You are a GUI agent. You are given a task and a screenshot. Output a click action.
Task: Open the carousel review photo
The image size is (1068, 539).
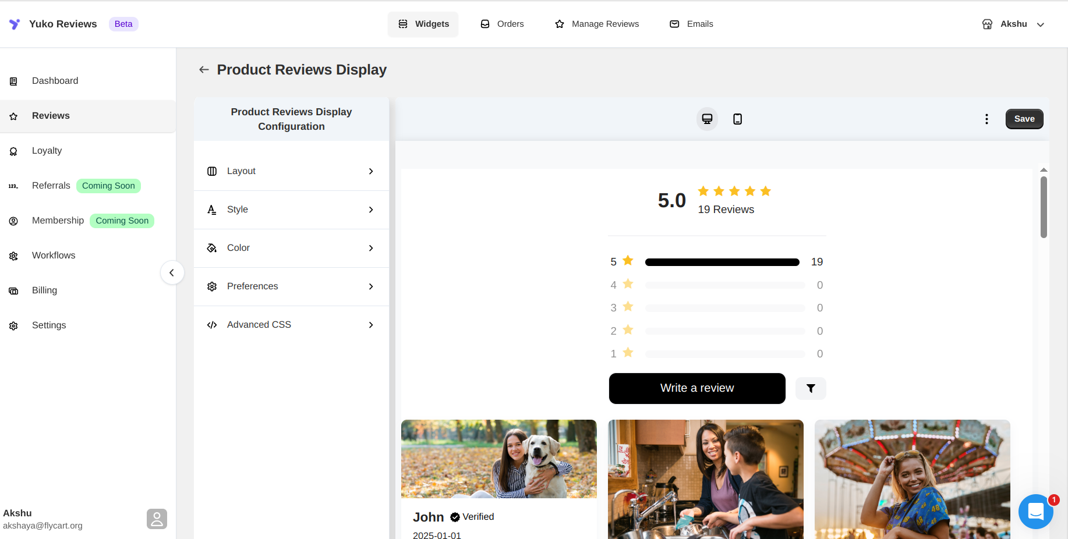(913, 479)
